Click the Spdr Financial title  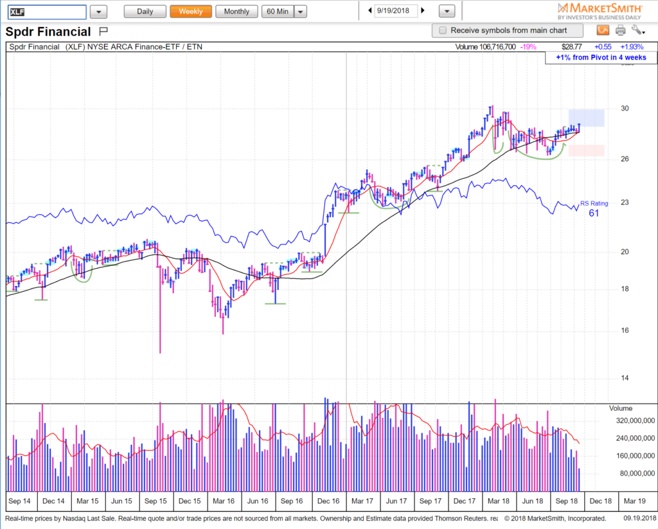point(48,32)
